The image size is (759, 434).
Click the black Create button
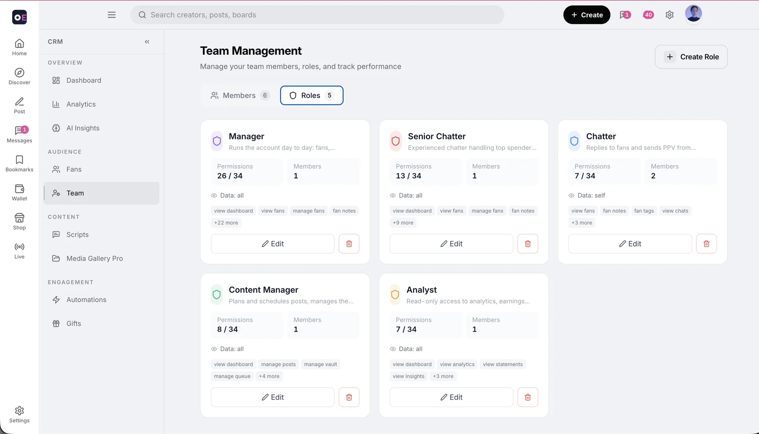tap(587, 15)
